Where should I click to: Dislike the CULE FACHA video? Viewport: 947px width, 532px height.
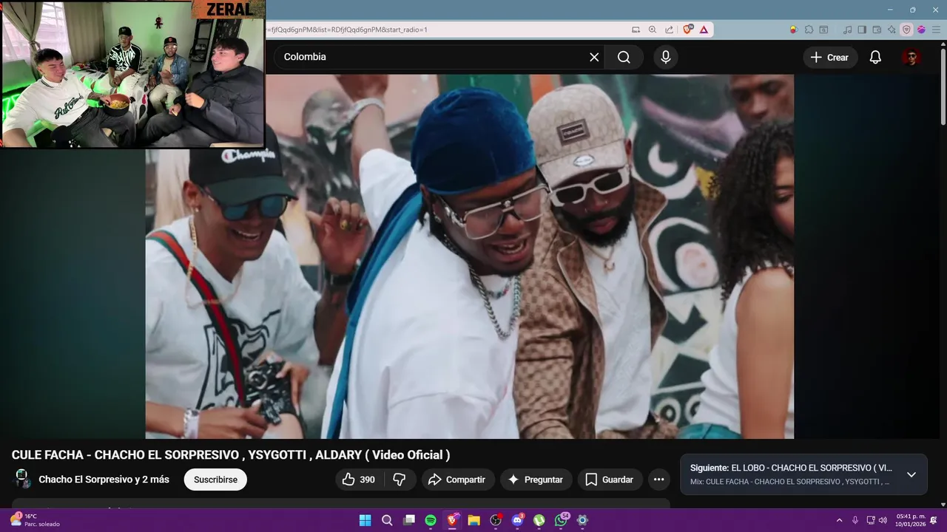click(400, 480)
